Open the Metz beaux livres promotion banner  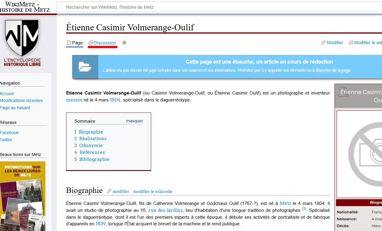coord(23,195)
